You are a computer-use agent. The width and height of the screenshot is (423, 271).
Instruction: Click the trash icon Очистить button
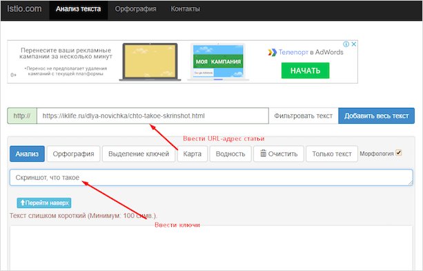click(x=279, y=154)
